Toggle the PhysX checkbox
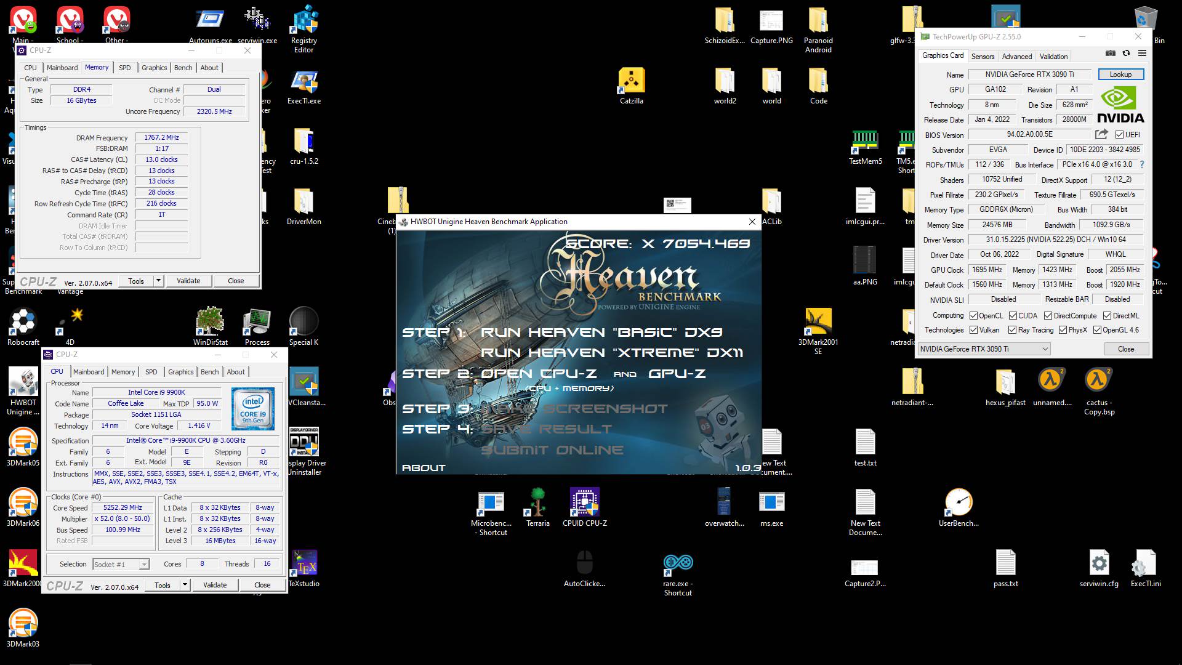The image size is (1182, 665). [x=1063, y=330]
